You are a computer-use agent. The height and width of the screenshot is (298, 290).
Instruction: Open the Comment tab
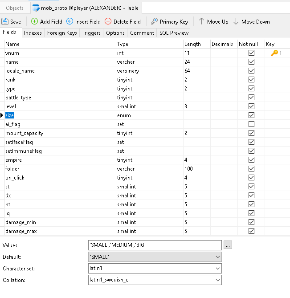142,33
